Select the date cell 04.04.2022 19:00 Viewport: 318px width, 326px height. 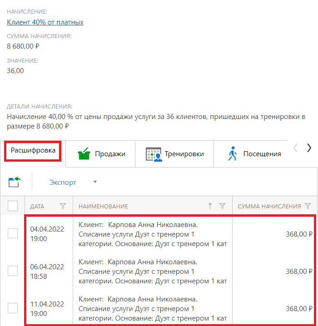point(47,234)
